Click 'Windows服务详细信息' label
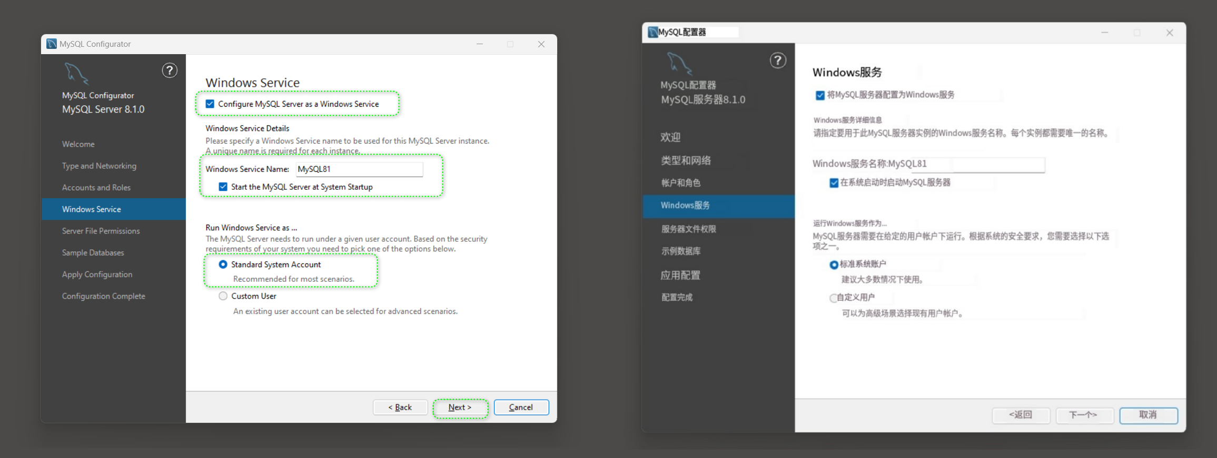The image size is (1217, 458). point(847,120)
